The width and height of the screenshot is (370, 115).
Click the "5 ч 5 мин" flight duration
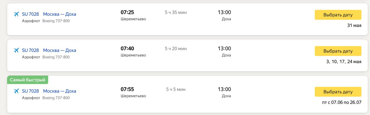pos(176,89)
